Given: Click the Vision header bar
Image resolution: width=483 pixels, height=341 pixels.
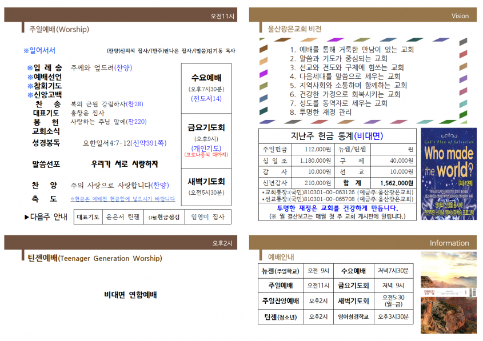Looking at the screenshot, I should point(363,15).
